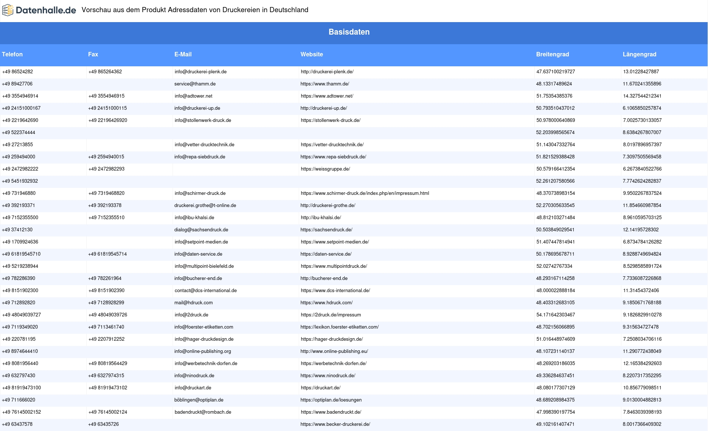Select phone number +49 711666020

coord(18,400)
